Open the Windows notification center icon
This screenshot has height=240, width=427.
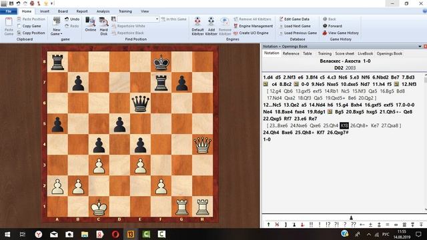point(418,234)
